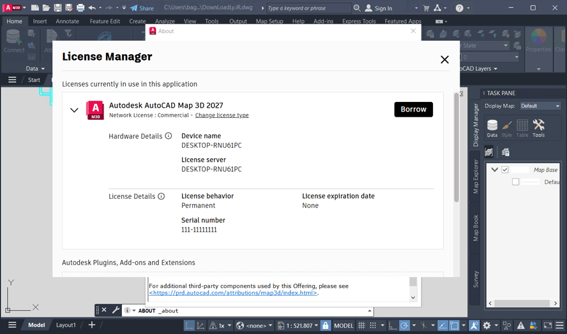Toggle the lock icon in status bar
The width and height of the screenshot is (567, 334).
[x=326, y=325]
